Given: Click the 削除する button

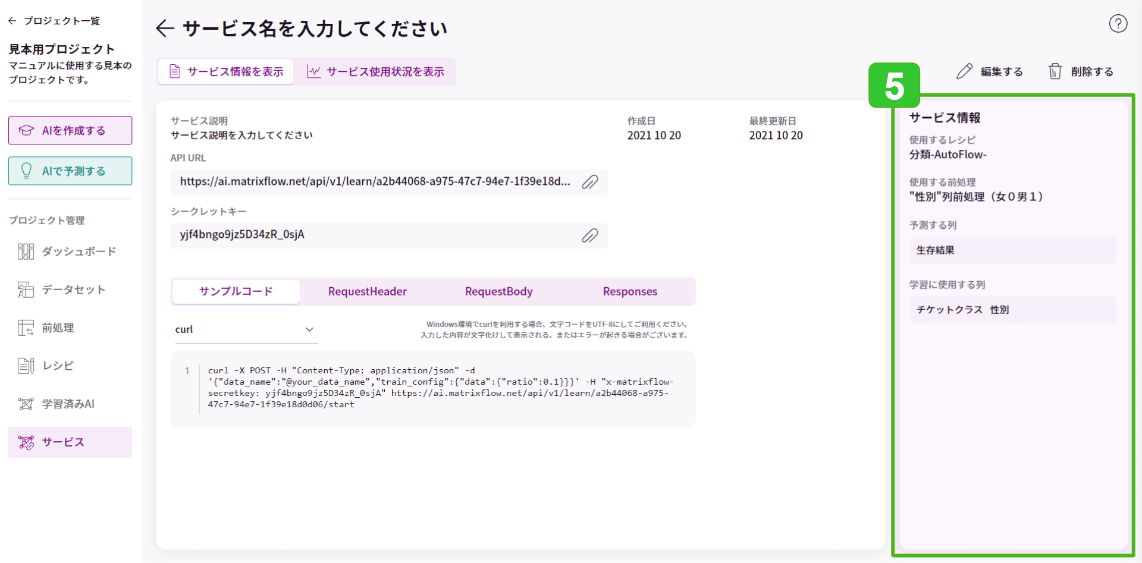Looking at the screenshot, I should tap(1080, 71).
